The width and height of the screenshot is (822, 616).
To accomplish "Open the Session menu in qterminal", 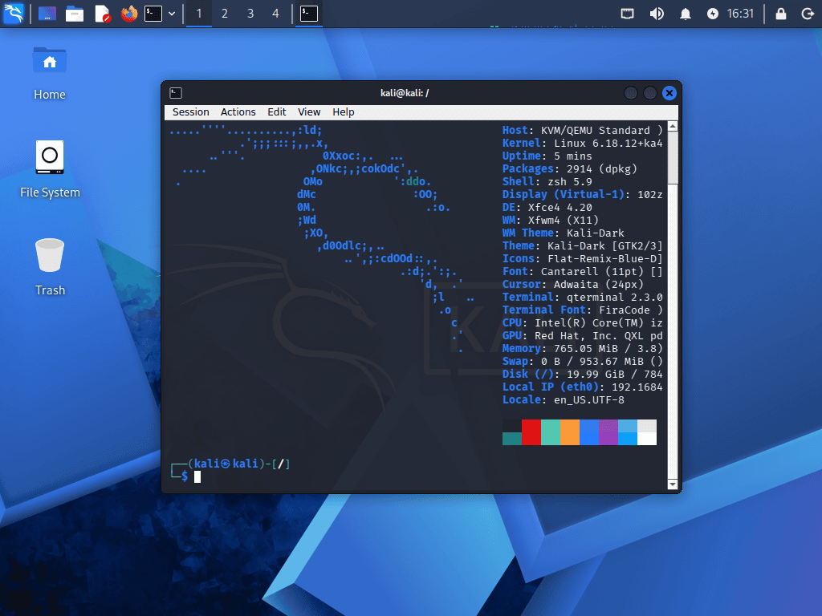I will coord(190,111).
